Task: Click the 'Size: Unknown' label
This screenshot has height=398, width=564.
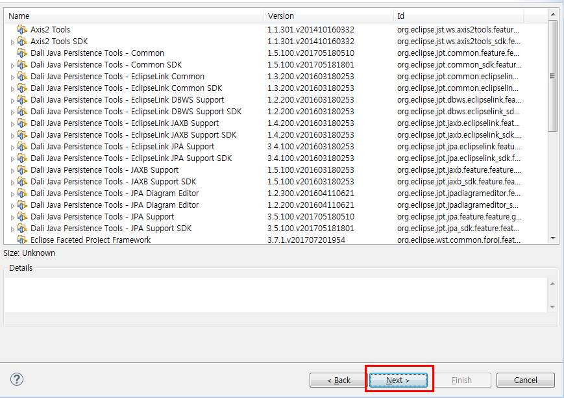Action: 29,253
